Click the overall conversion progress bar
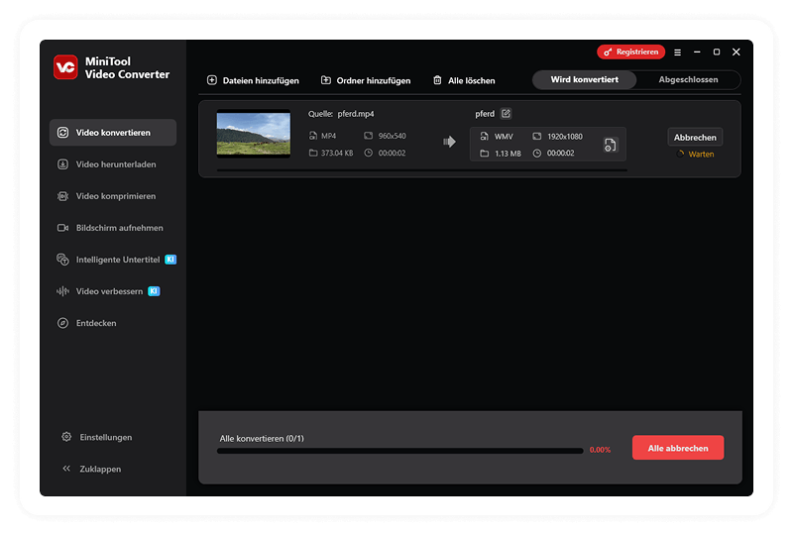Screen dimensions: 793x535 click(399, 451)
